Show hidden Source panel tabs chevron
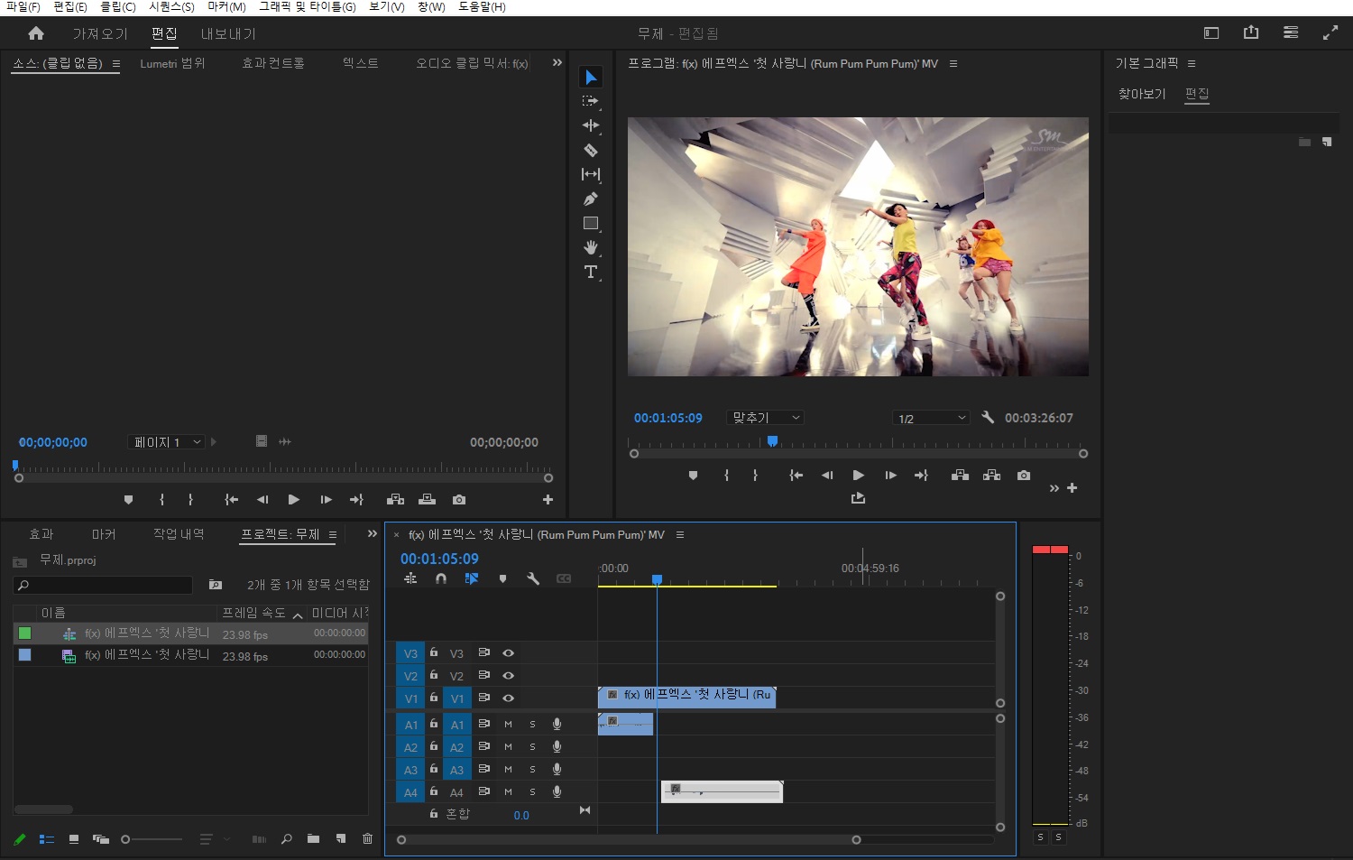Viewport: 1353px width, 860px height. [x=557, y=62]
